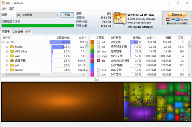192x127 pixels.
Task: Collapse the D:\ root tree node
Action: click(3, 42)
